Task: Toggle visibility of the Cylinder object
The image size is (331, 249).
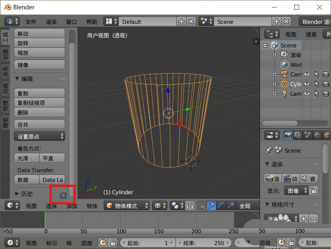Action: [307, 84]
